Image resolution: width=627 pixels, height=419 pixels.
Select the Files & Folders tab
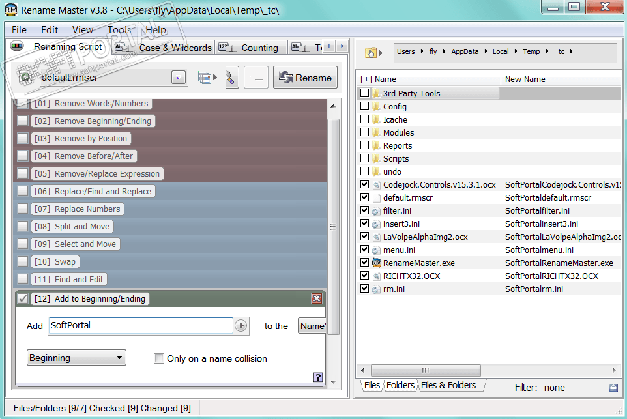pos(448,385)
